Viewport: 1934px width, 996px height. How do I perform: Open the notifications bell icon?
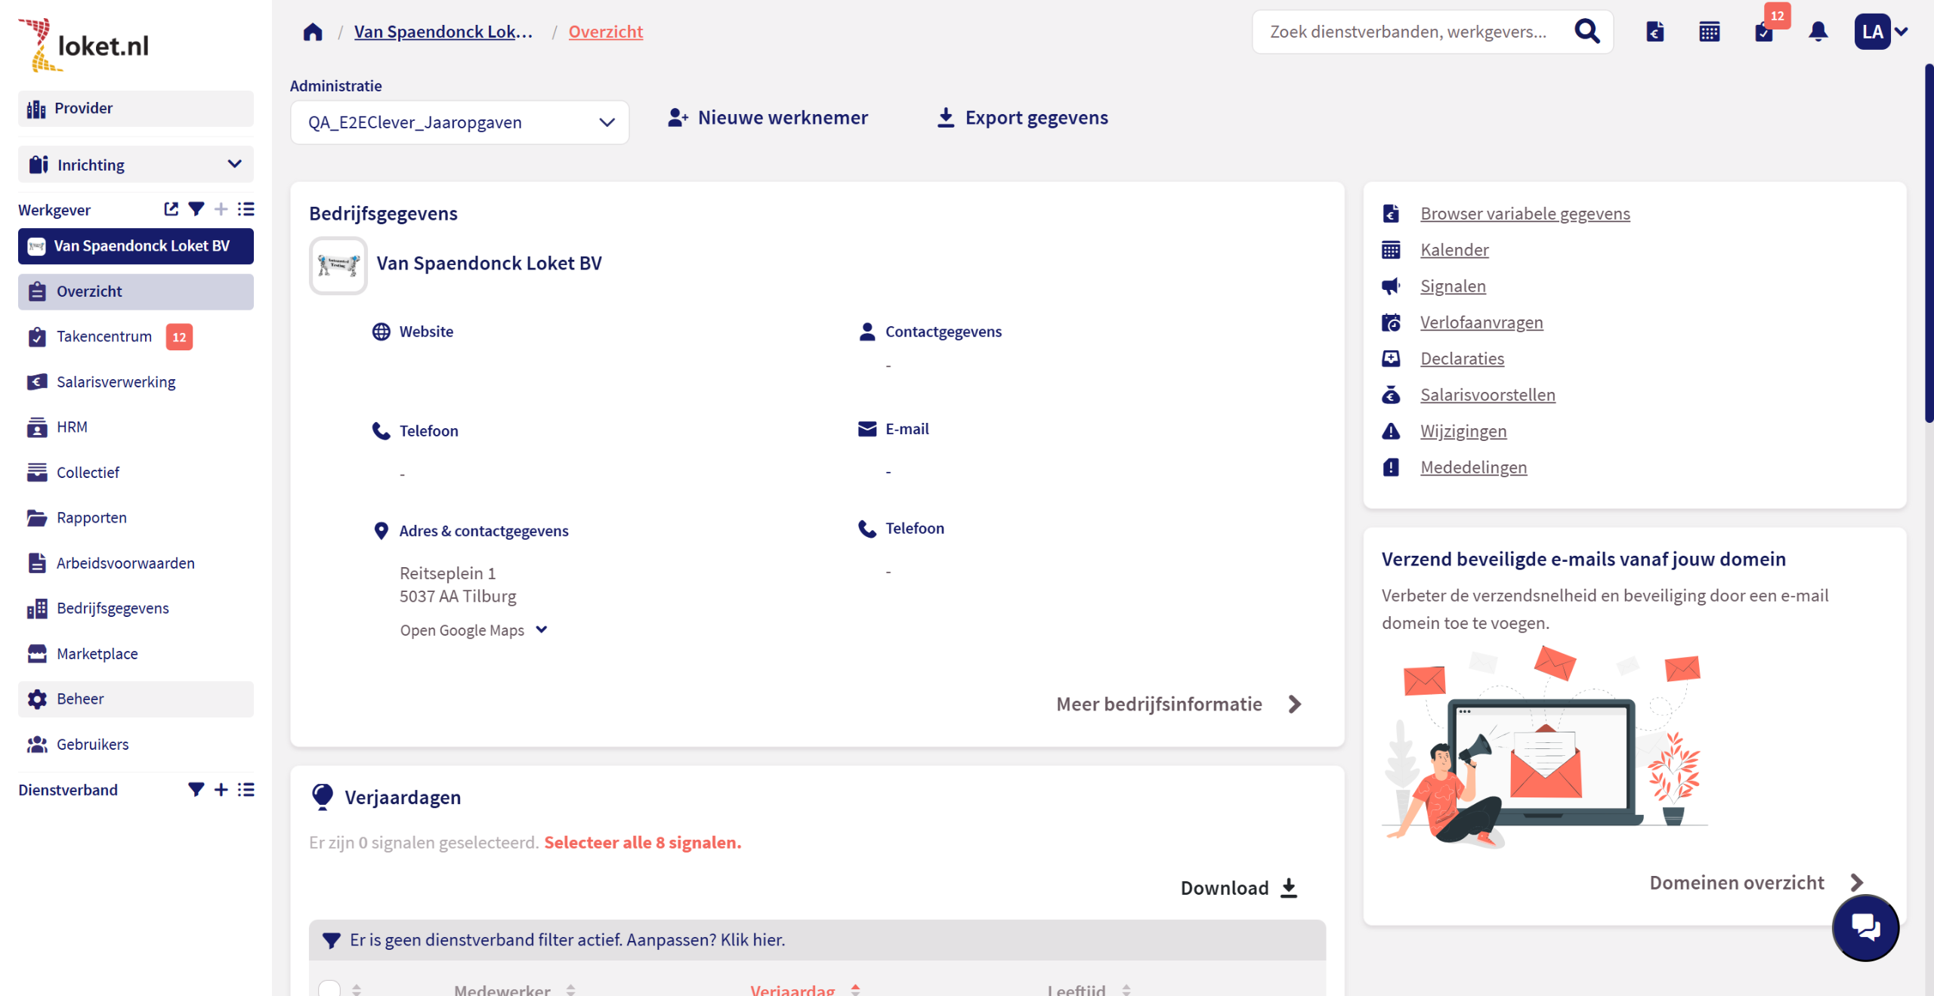pyautogui.click(x=1818, y=32)
